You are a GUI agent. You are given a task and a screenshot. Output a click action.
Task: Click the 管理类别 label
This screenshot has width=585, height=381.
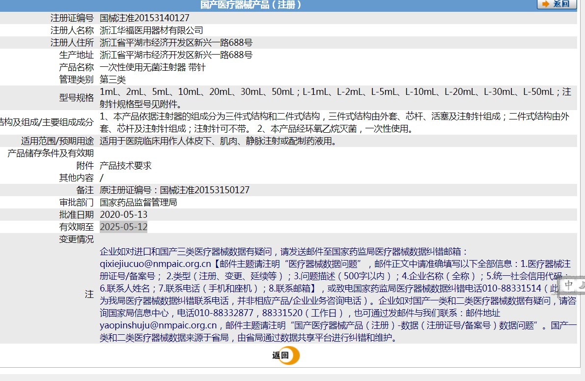coord(77,80)
